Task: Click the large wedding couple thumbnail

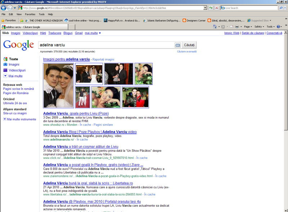Action: [58, 85]
